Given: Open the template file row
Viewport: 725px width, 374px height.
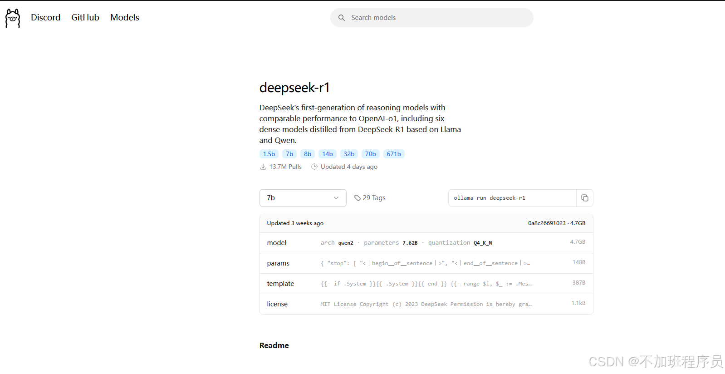Looking at the screenshot, I should [x=426, y=284].
